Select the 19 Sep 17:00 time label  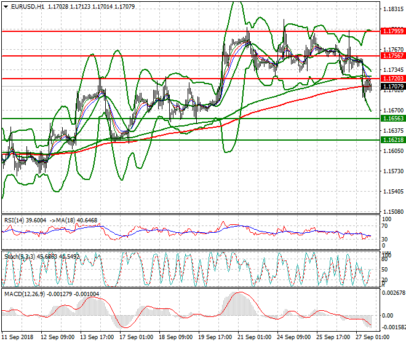(215, 337)
